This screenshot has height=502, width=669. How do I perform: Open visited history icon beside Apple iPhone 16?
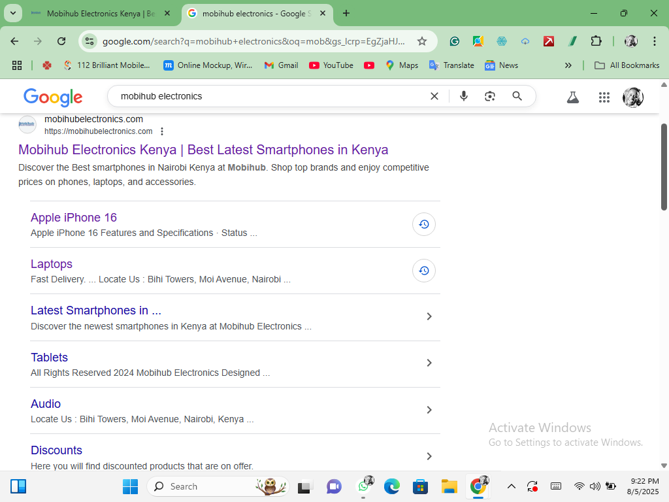pyautogui.click(x=423, y=224)
